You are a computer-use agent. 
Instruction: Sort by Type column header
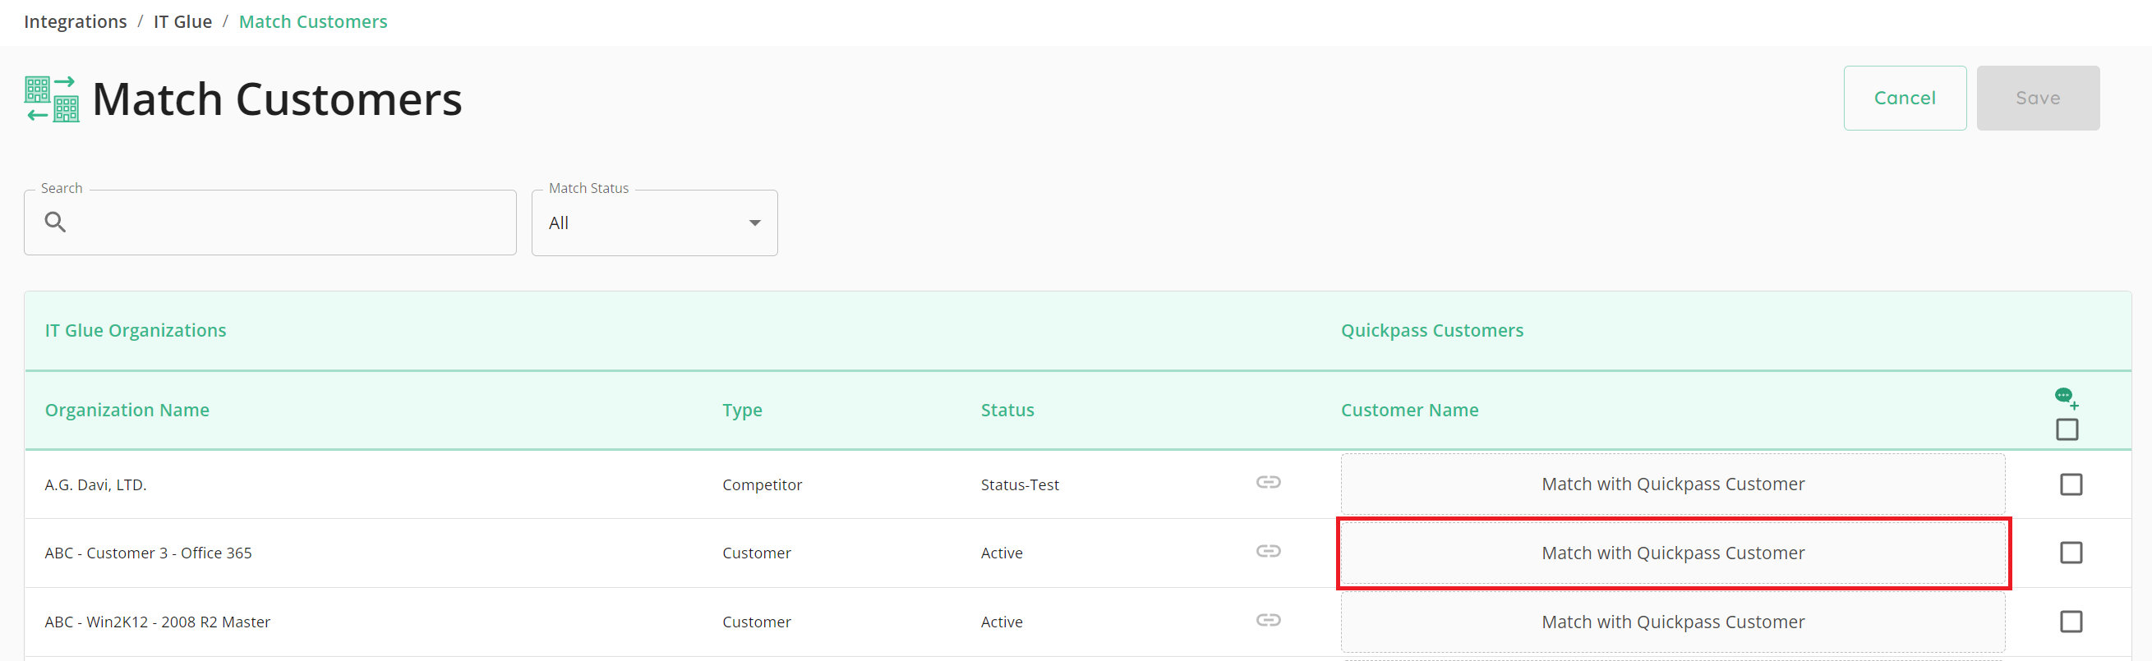(742, 410)
